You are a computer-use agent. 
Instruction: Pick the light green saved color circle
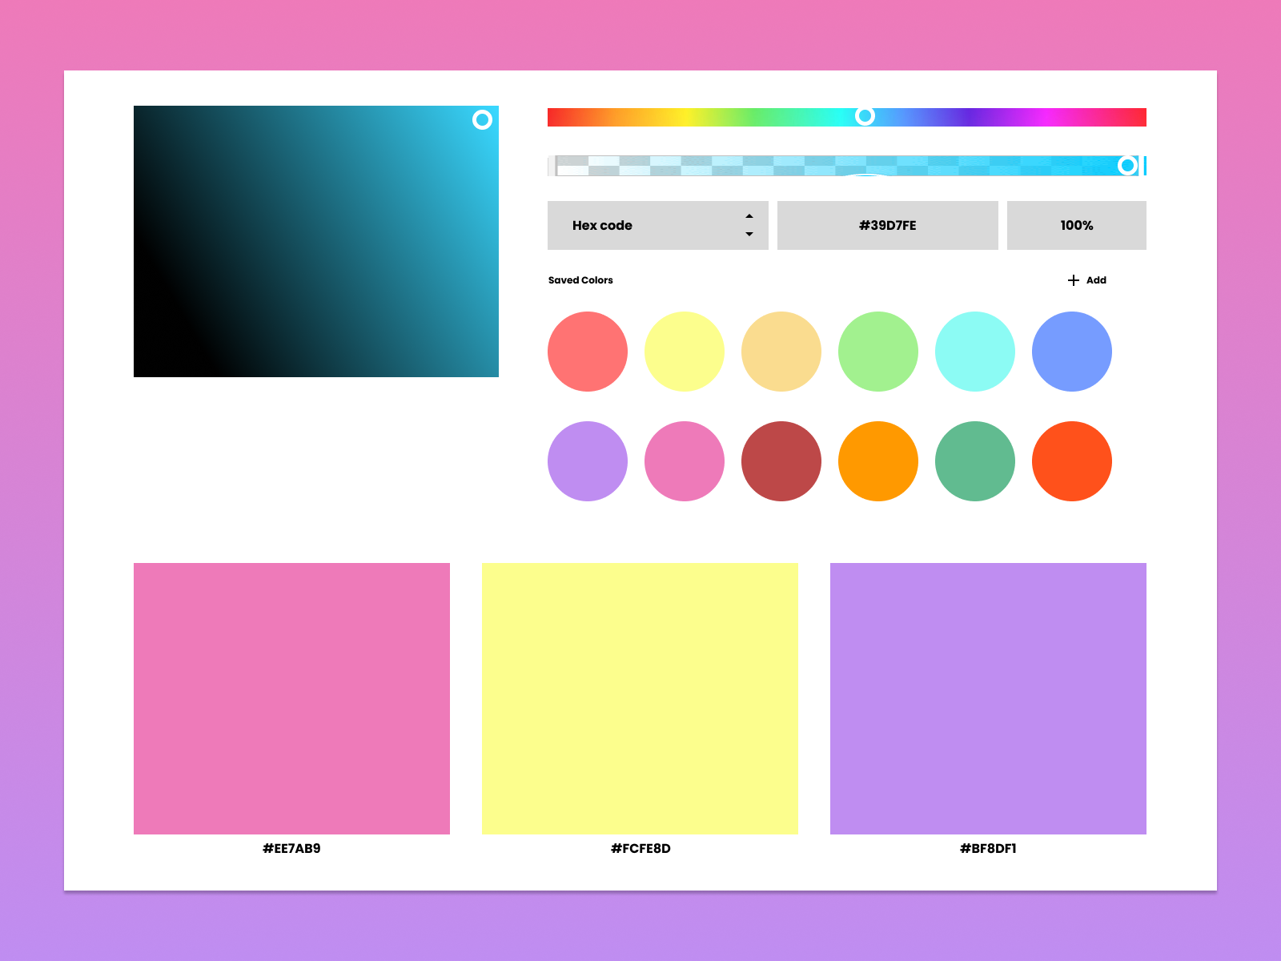877,351
